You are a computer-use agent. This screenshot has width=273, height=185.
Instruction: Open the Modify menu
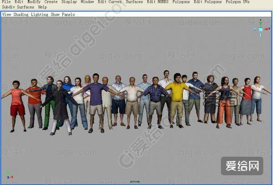pos(34,2)
